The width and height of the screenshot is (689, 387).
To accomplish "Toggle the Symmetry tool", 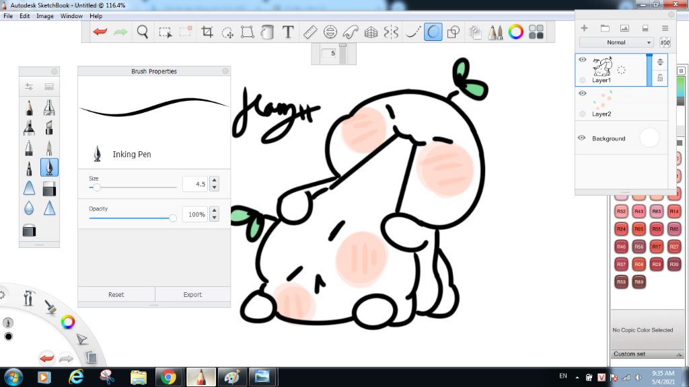I will (x=391, y=32).
